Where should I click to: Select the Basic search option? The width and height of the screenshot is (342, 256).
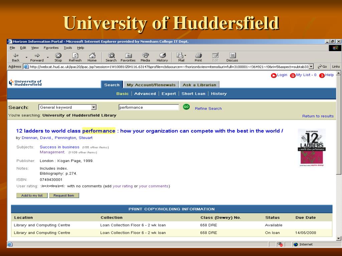[x=122, y=94]
